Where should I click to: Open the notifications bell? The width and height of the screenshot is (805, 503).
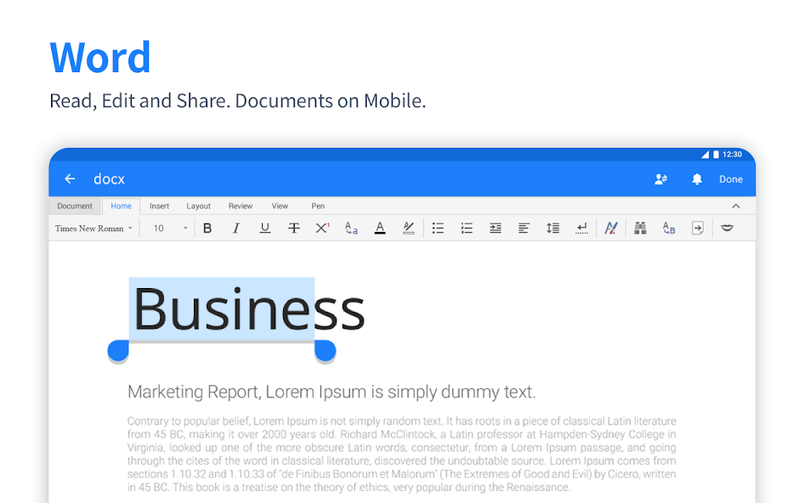point(697,179)
